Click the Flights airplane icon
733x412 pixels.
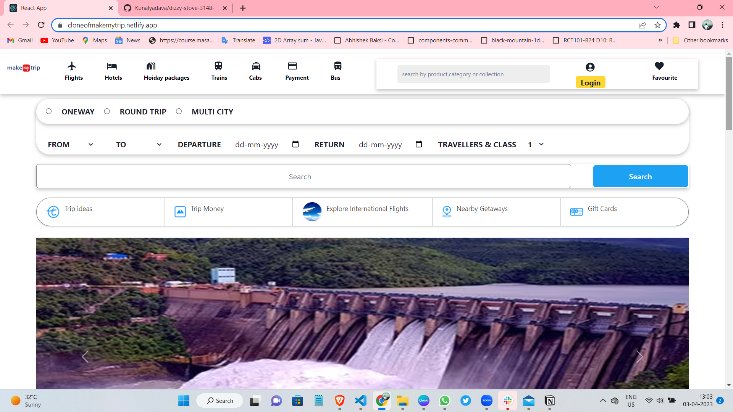coord(72,66)
